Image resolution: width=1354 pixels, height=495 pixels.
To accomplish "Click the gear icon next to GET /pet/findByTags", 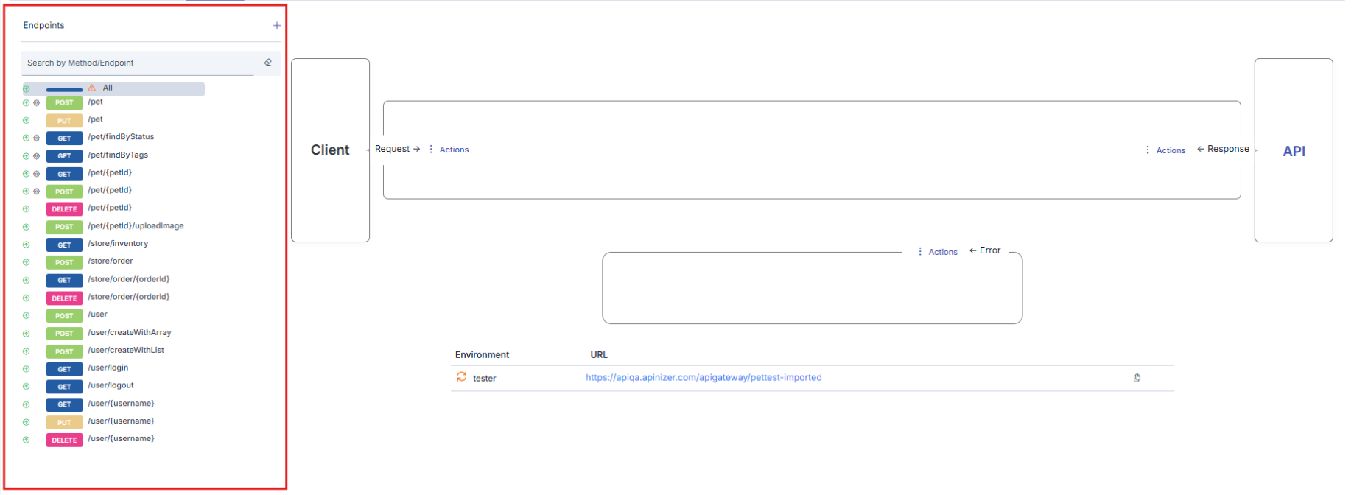I will (37, 156).
